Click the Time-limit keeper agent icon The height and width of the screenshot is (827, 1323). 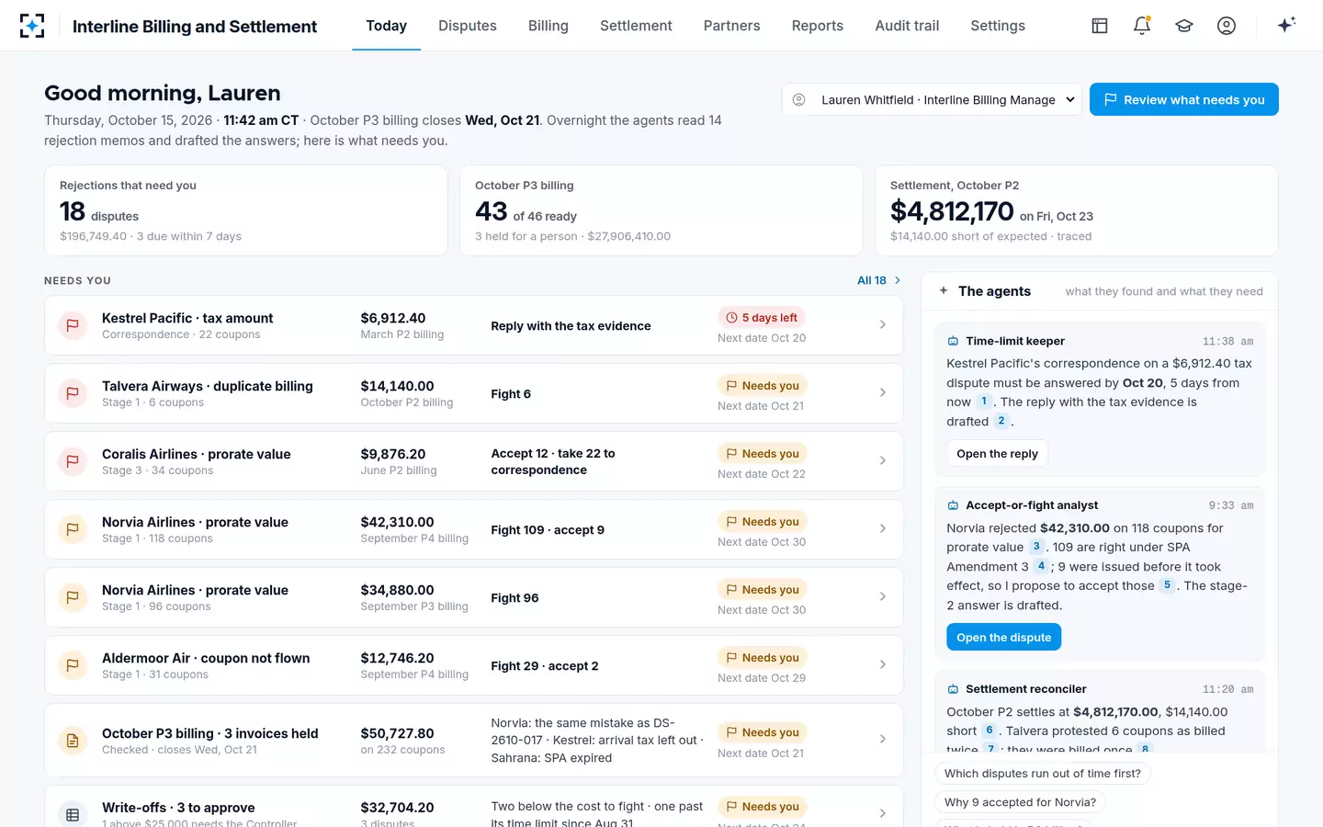click(x=953, y=341)
